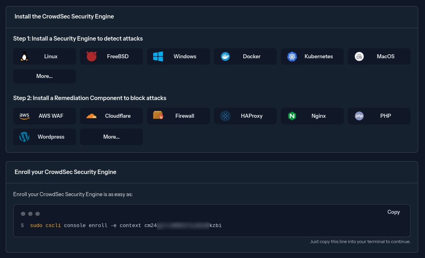Click the Firewall brick wall icon

158,115
